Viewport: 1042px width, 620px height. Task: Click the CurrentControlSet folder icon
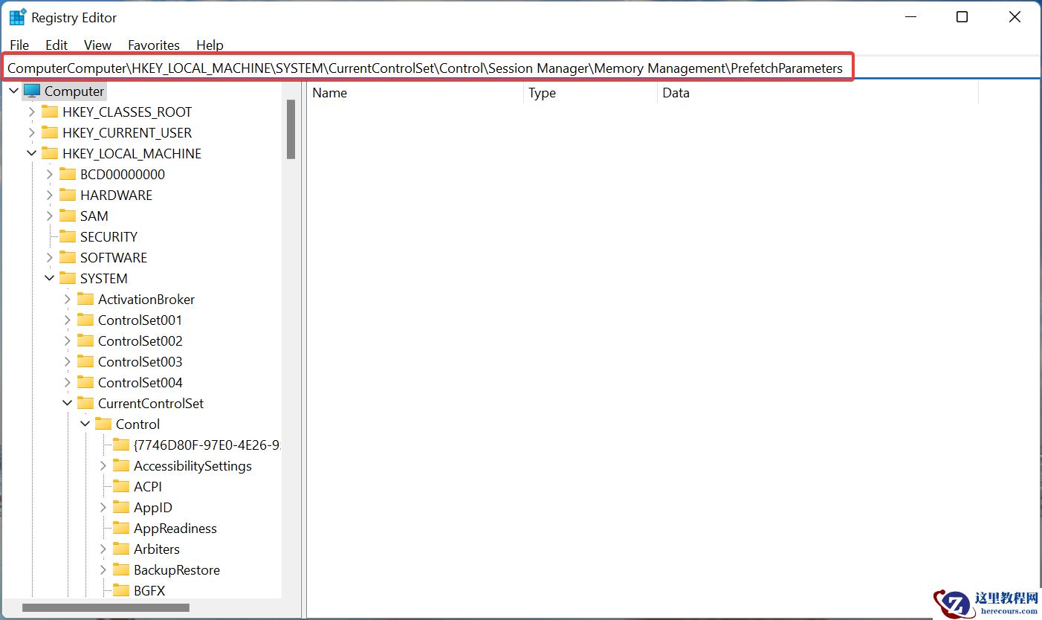tap(85, 403)
